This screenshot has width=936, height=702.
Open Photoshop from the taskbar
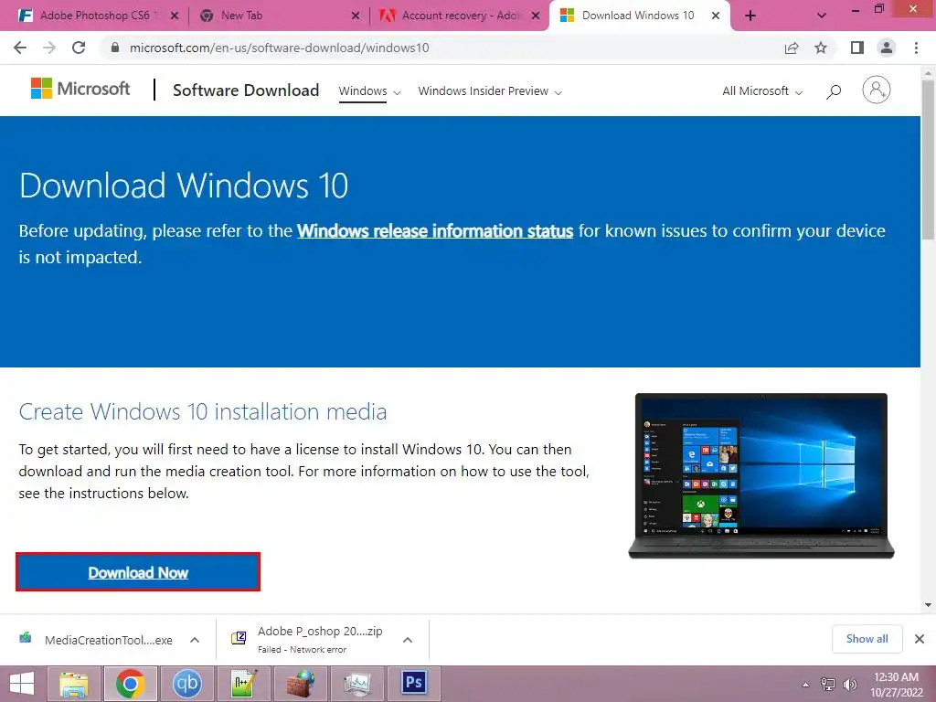point(414,683)
